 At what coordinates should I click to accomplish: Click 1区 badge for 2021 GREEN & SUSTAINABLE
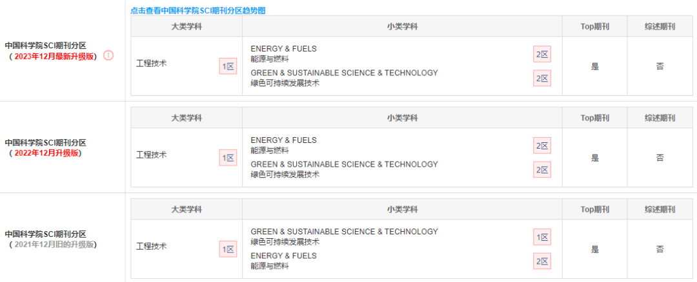[542, 237]
